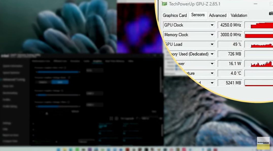
Task: Click the TechPowerUp GPU-Z 2.65.1 title text
Action: tap(195, 4)
